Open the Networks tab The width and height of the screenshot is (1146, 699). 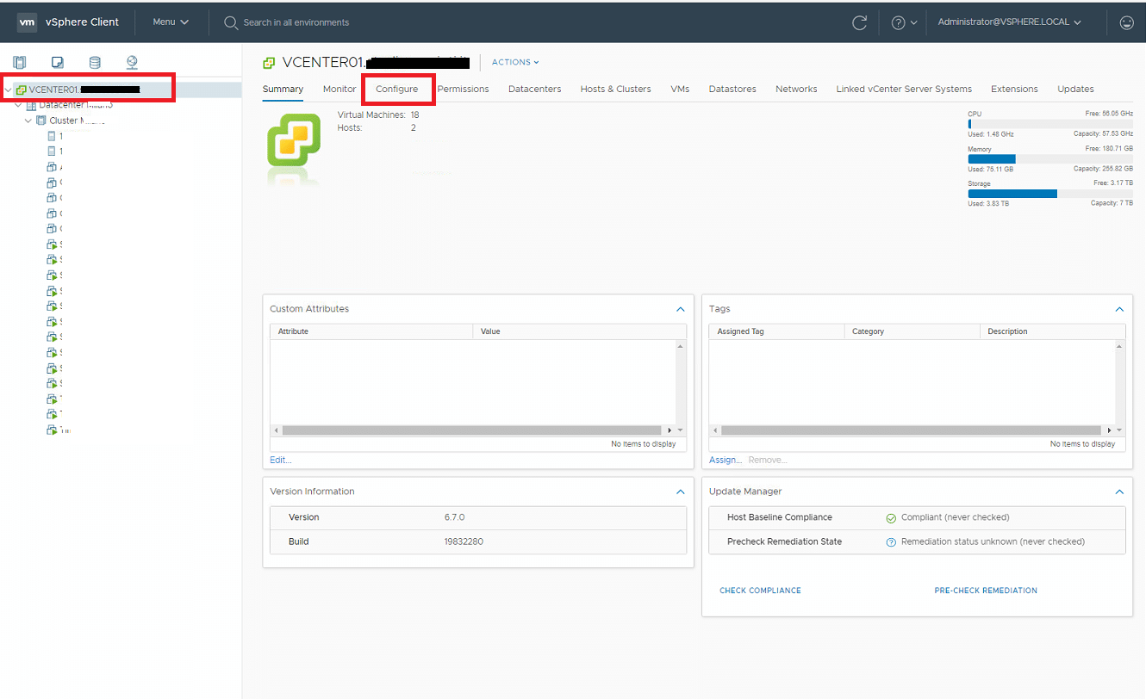pyautogui.click(x=796, y=89)
